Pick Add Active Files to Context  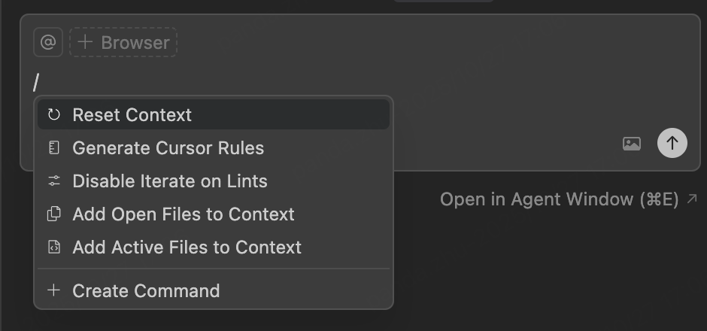pos(187,247)
